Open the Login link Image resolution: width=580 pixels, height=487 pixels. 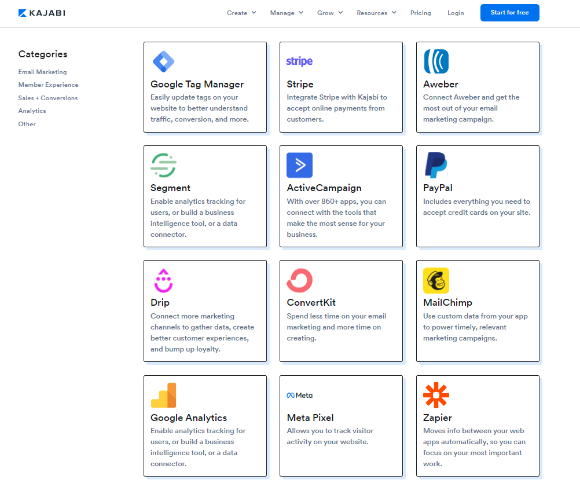pos(456,13)
